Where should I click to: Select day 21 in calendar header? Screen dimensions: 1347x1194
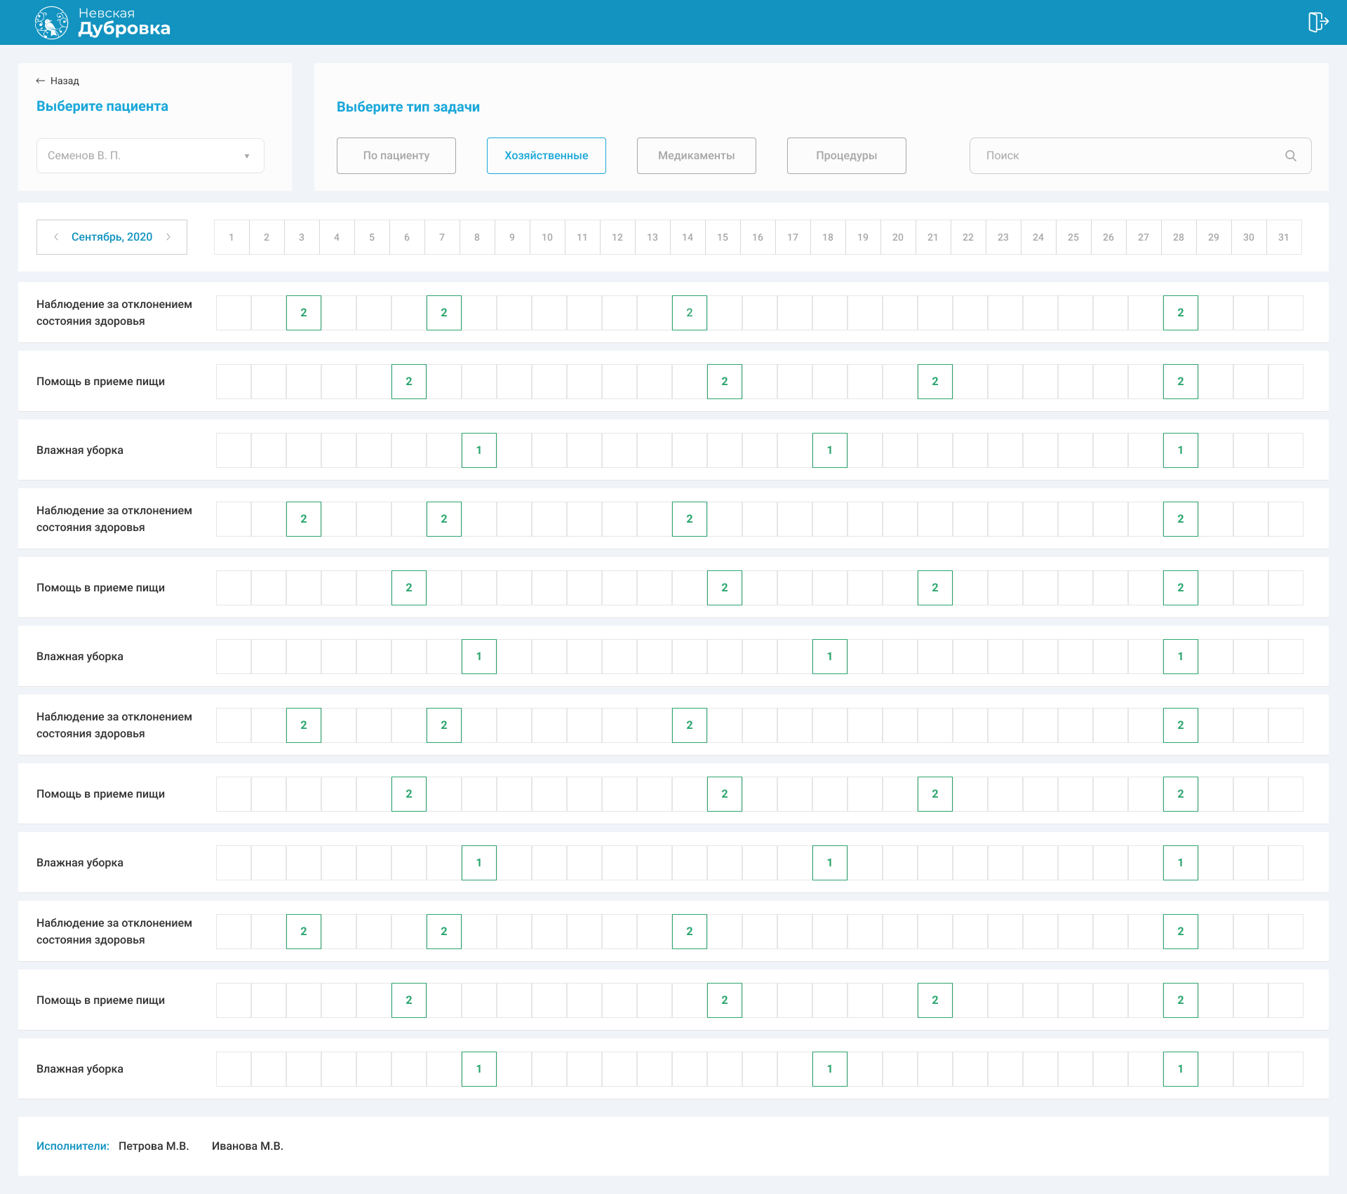pos(933,237)
